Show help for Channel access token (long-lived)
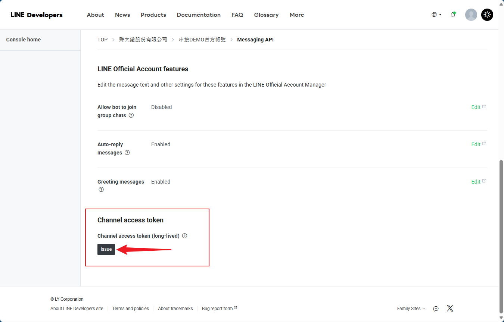 184,236
